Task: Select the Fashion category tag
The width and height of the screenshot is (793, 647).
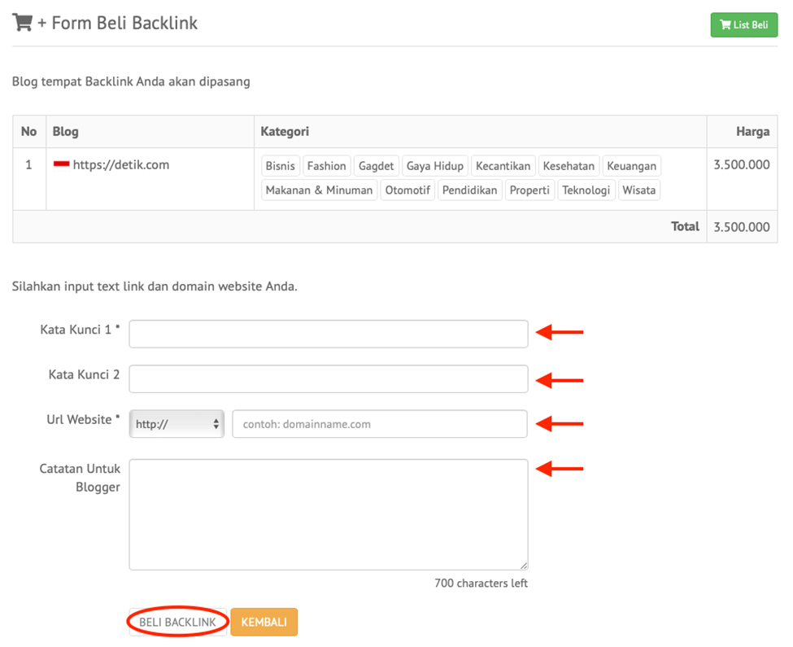Action: click(x=326, y=166)
